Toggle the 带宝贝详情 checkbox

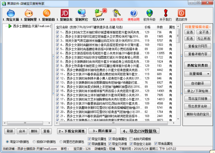coord(110,144)
